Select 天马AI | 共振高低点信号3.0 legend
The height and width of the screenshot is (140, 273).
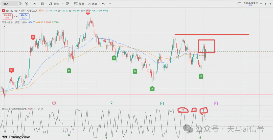tap(16, 109)
